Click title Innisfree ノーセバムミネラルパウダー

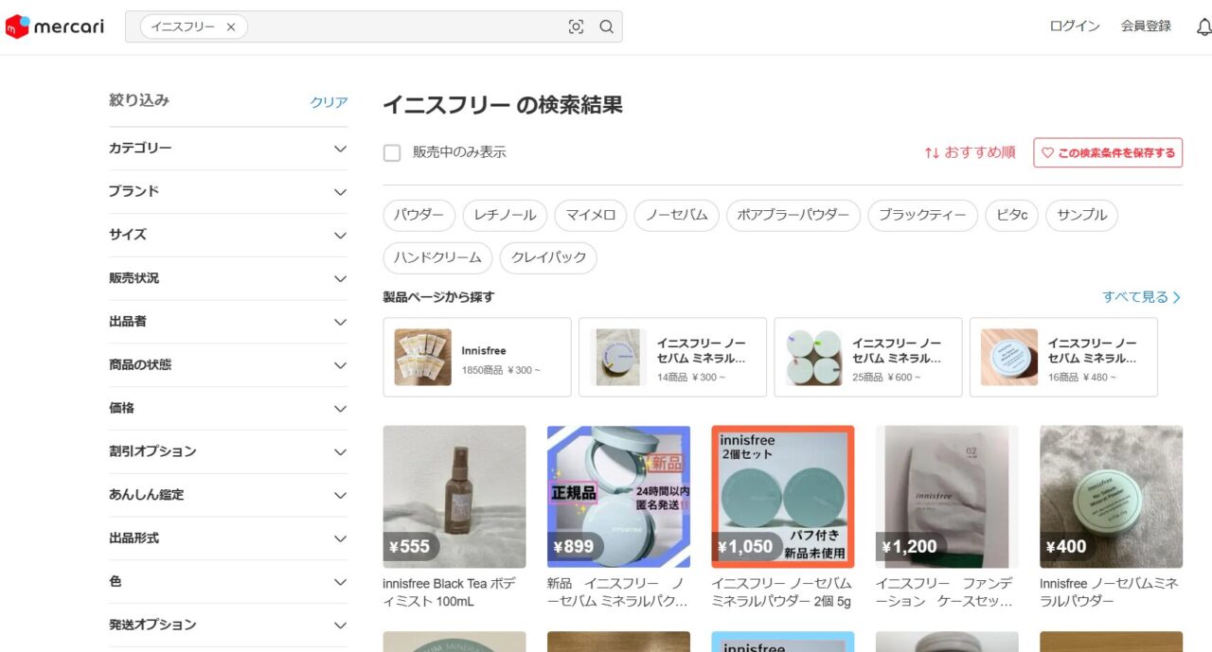[x=1110, y=592]
